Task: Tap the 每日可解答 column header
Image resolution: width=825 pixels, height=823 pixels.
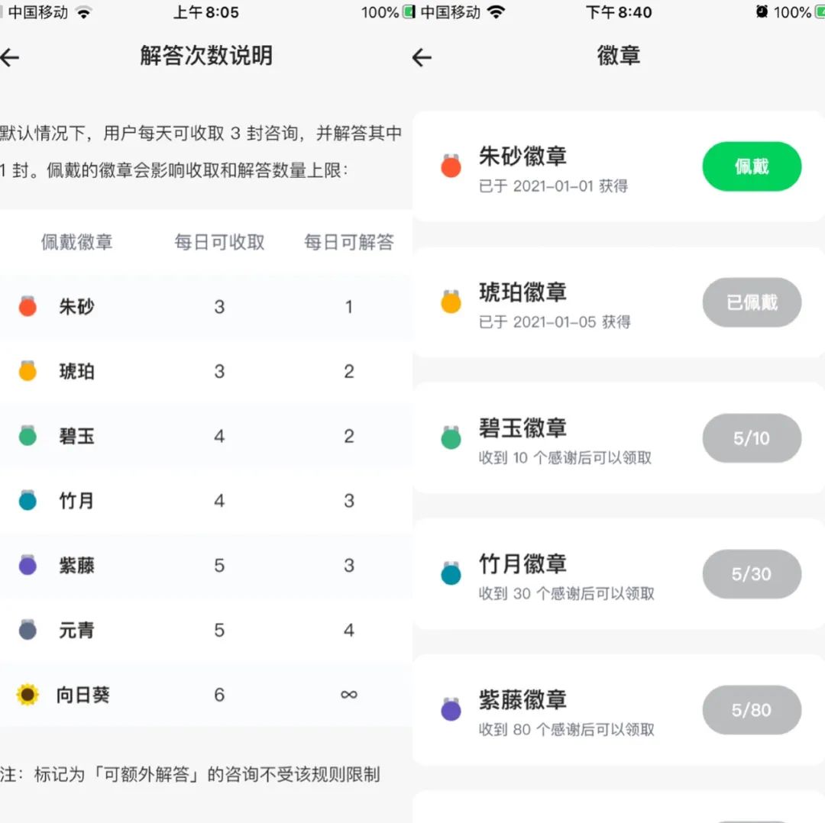Action: [349, 242]
